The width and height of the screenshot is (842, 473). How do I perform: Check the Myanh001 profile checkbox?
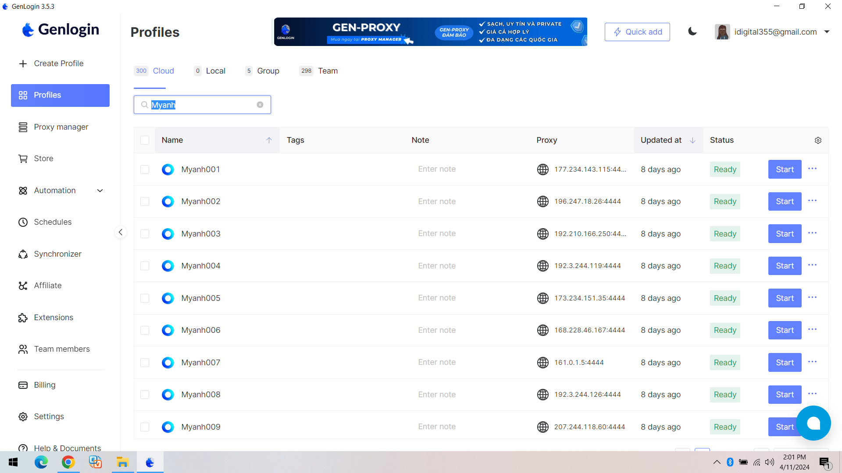pos(145,169)
